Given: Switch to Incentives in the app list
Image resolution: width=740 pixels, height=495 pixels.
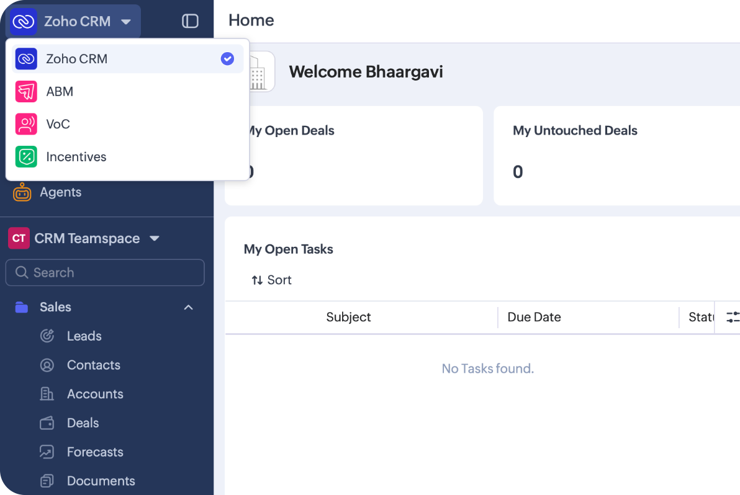Looking at the screenshot, I should 127,157.
